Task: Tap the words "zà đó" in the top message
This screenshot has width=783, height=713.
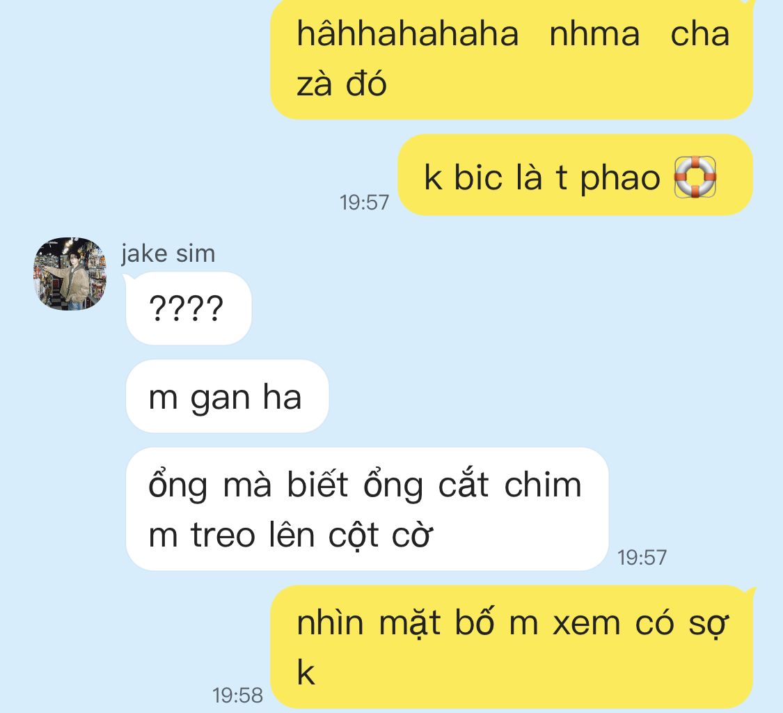Action: click(x=342, y=83)
